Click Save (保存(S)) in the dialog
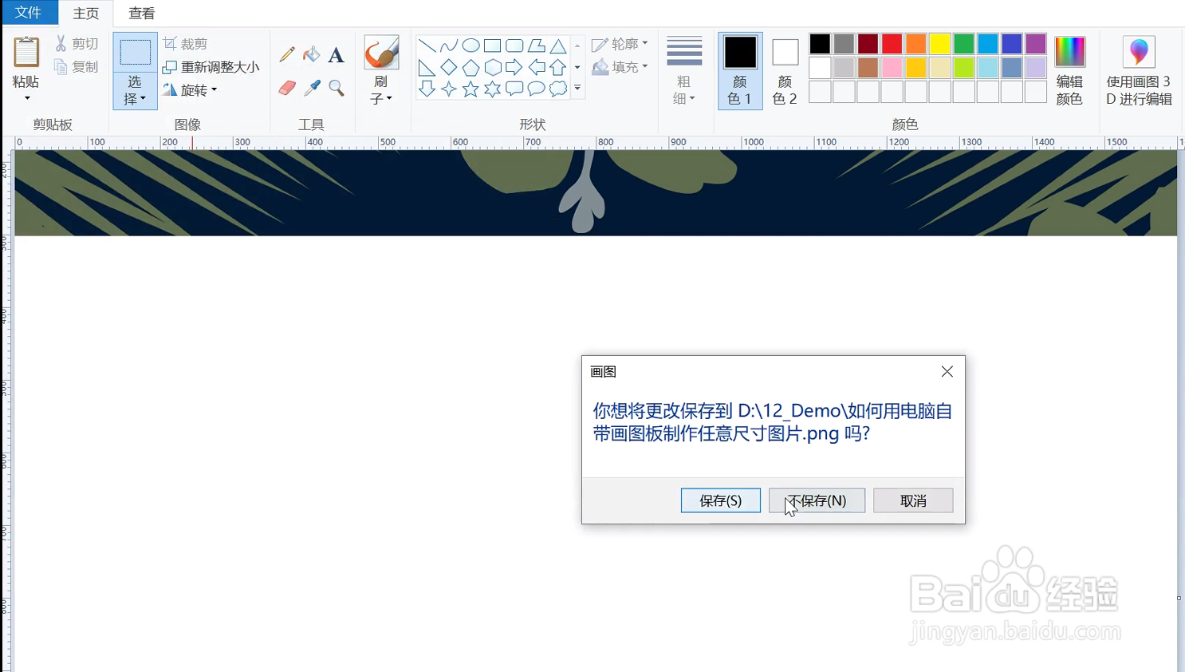Screen dimensions: 1185x672 pos(721,500)
